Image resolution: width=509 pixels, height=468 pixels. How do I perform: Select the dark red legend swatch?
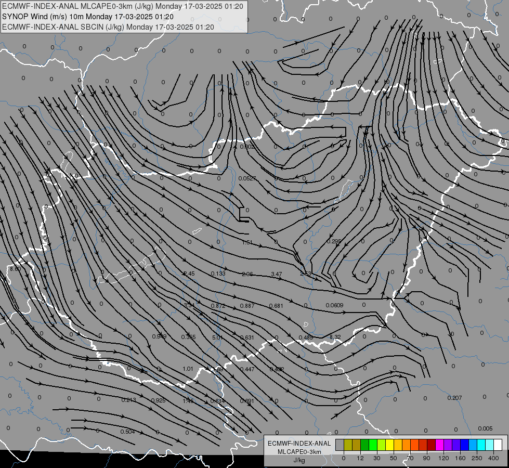[x=432, y=445]
